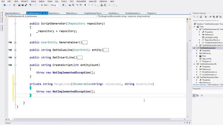Switch Properties panel to Alphabetical view
The width and height of the screenshot is (223, 125).
tap(198, 95)
